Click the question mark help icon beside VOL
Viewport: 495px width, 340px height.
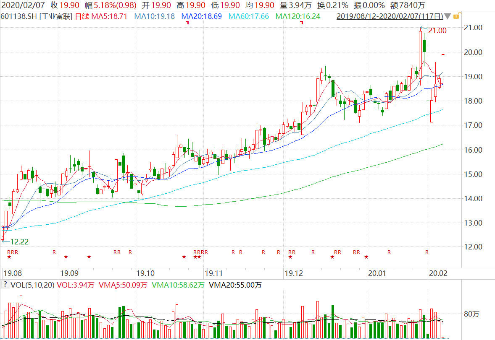5,285
